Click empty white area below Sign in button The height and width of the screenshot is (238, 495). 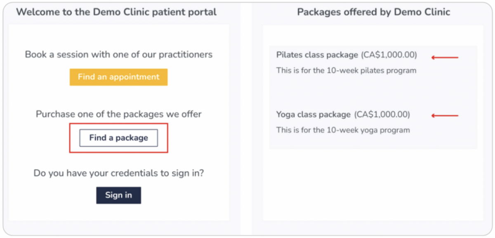(119, 212)
